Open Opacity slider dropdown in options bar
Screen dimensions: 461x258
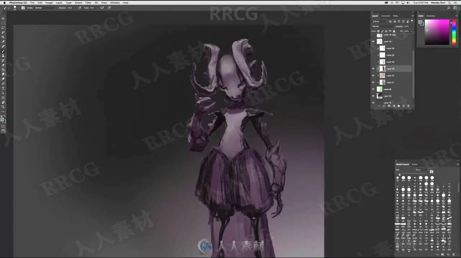(75, 8)
